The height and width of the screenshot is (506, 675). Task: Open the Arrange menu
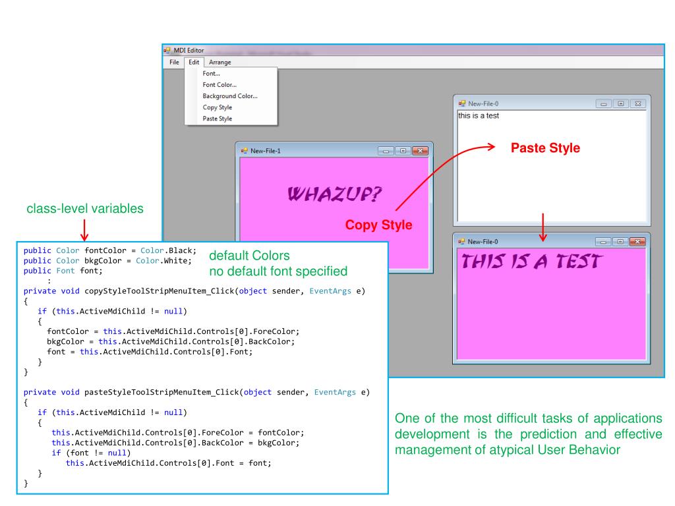(220, 62)
